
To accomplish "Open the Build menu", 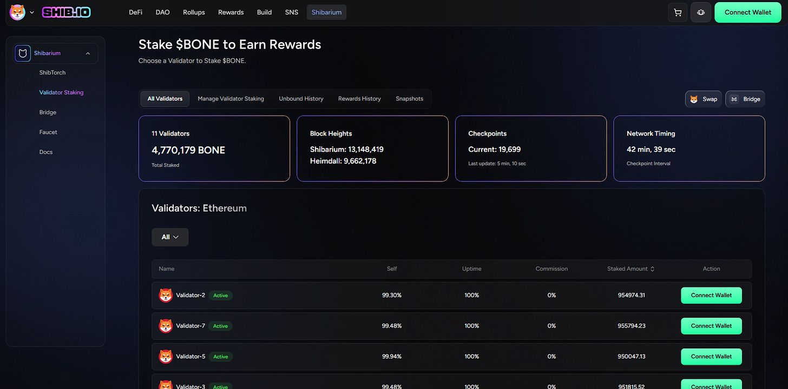I will (x=264, y=12).
